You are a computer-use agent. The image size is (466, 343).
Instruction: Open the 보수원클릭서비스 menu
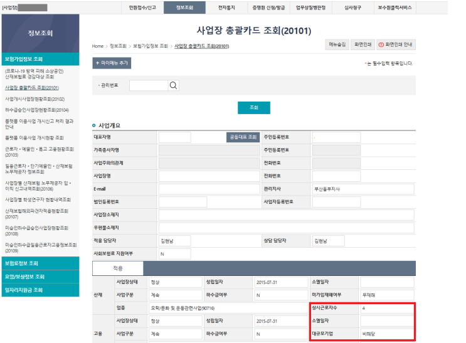pos(396,8)
